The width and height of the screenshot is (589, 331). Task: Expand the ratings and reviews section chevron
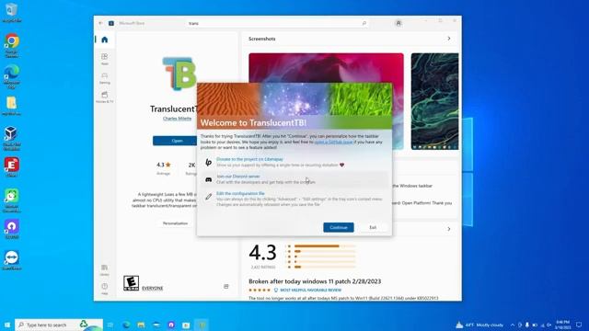click(449, 229)
